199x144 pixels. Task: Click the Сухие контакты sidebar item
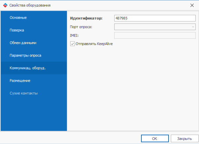[24, 93]
